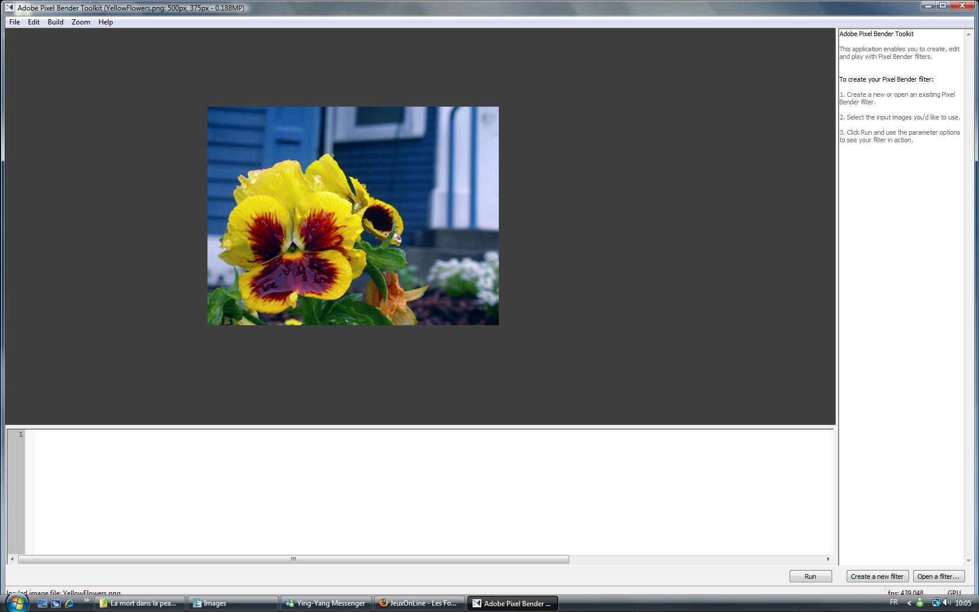The image size is (979, 612).
Task: Click into the code editor line 1
Action: [433, 434]
